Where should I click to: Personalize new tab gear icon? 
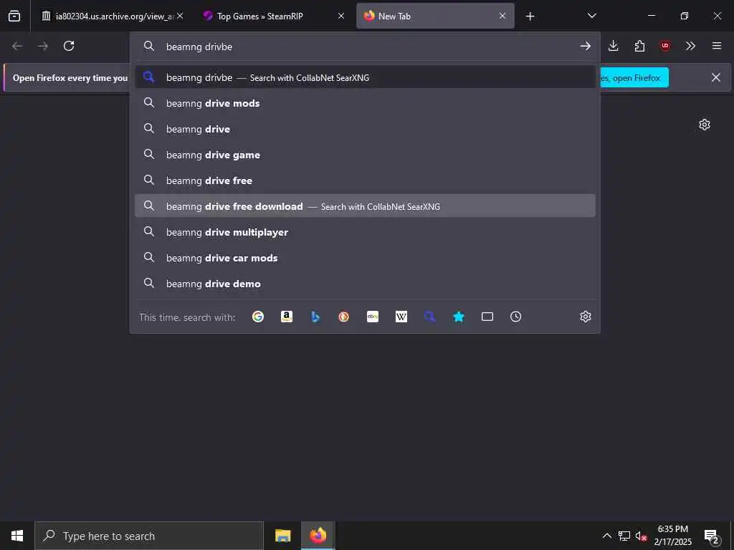tap(705, 125)
